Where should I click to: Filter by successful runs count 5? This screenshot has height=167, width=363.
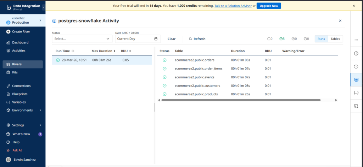click(x=282, y=39)
